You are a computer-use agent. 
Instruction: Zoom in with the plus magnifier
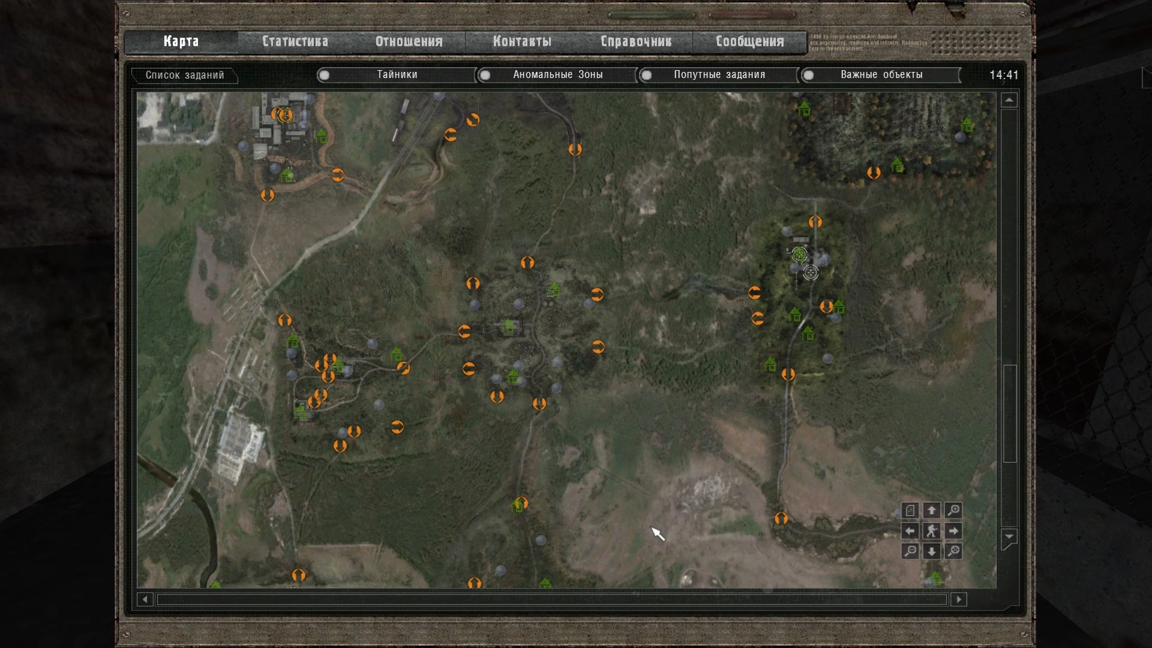pos(953,511)
